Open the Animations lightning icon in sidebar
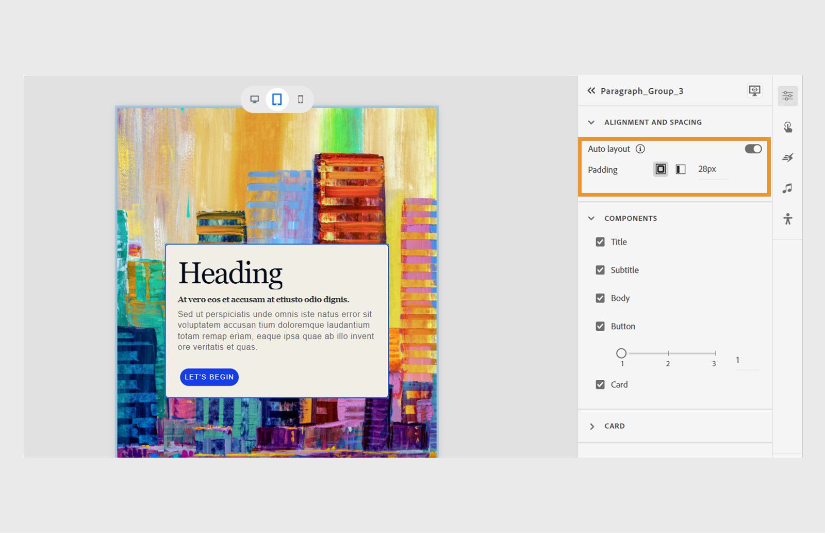 point(787,158)
